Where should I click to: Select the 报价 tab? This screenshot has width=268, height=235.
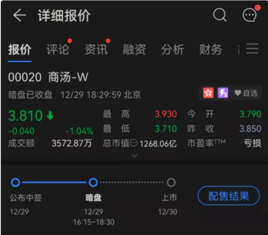(x=20, y=50)
